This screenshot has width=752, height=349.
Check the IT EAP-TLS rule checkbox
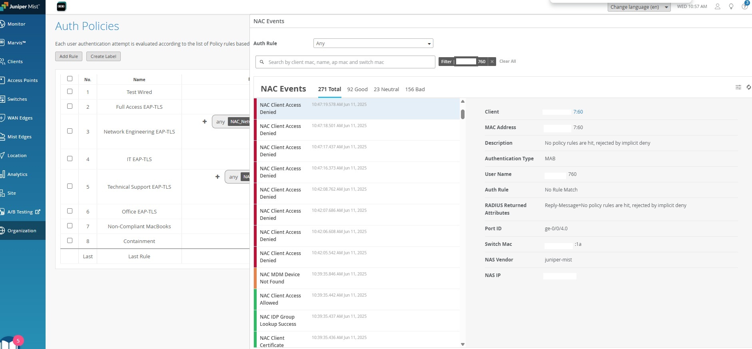tap(70, 159)
